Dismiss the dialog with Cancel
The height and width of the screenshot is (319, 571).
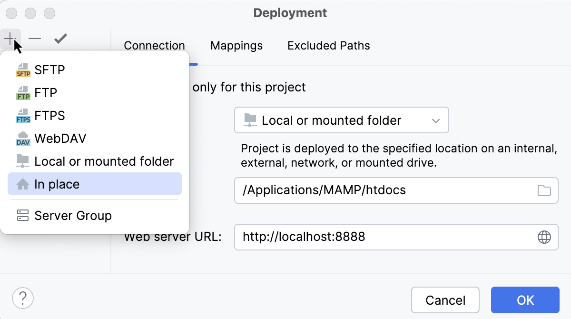445,300
